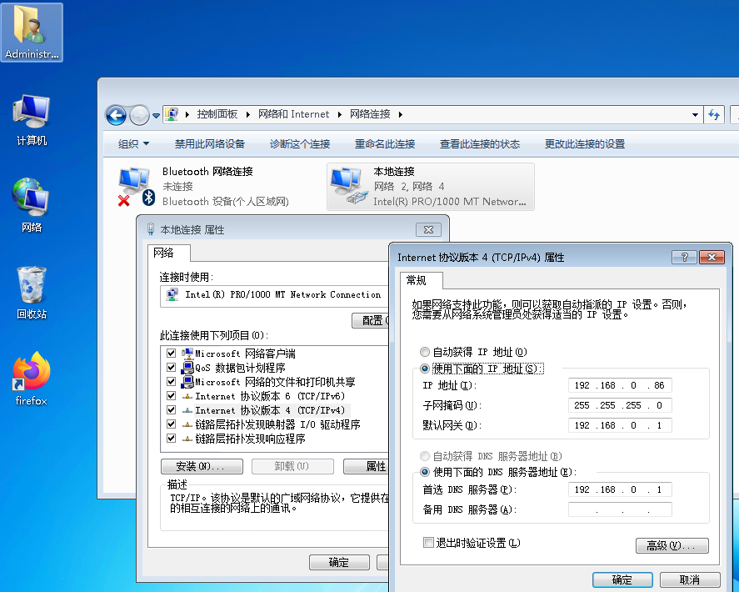The image size is (739, 592).
Task: Click the refresh icon in the address bar
Action: 715,115
